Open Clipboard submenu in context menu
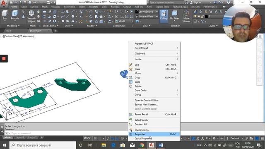 coord(154,53)
